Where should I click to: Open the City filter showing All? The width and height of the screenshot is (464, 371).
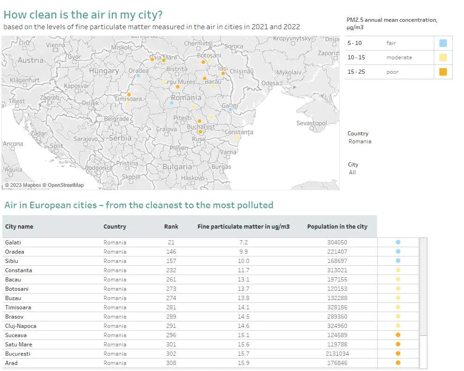tap(353, 173)
